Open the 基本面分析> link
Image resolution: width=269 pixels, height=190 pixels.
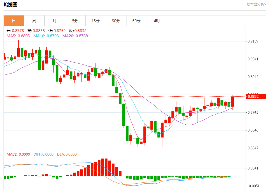click(x=256, y=4)
